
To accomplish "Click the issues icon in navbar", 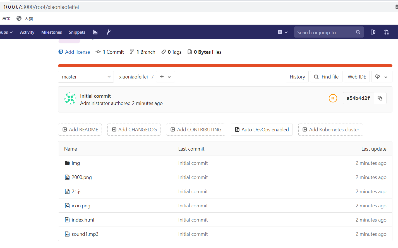I will [373, 32].
